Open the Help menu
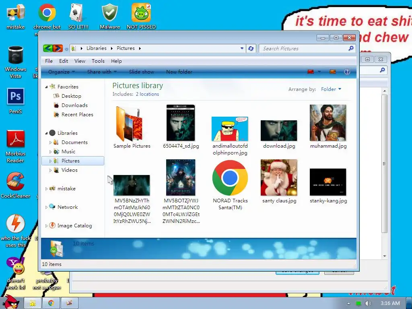This screenshot has height=309, width=412. pyautogui.click(x=116, y=61)
